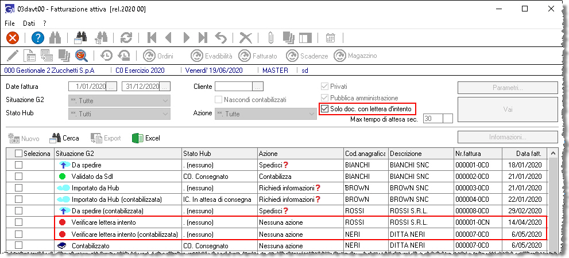Click the Excel export button
This screenshot has height=258, width=569.
point(146,138)
